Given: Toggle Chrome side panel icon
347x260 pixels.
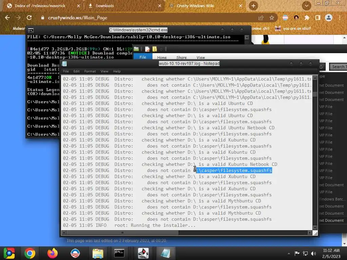Looking at the screenshot, I should tap(318, 18).
